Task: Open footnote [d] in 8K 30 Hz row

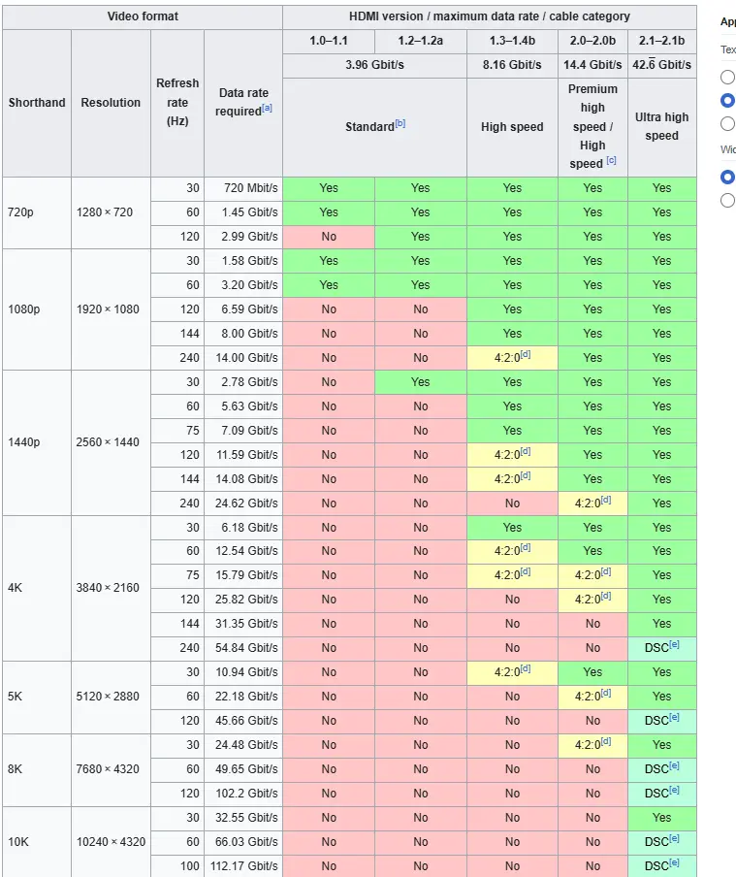Action: (x=606, y=741)
